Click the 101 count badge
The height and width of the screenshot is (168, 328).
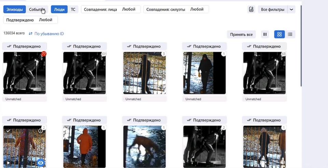(x=104, y=54)
